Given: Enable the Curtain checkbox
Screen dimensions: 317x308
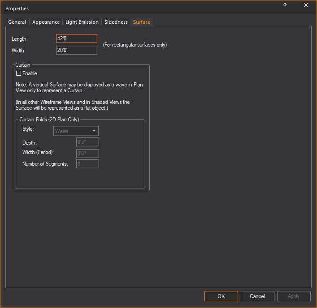Looking at the screenshot, I should (x=19, y=73).
